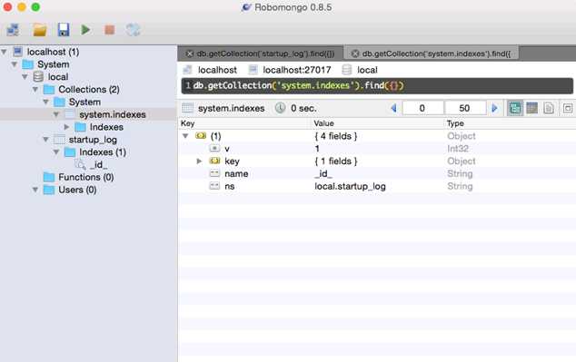This screenshot has height=362, width=576.
Task: Select the system.indexes collection in tree
Action: (113, 114)
